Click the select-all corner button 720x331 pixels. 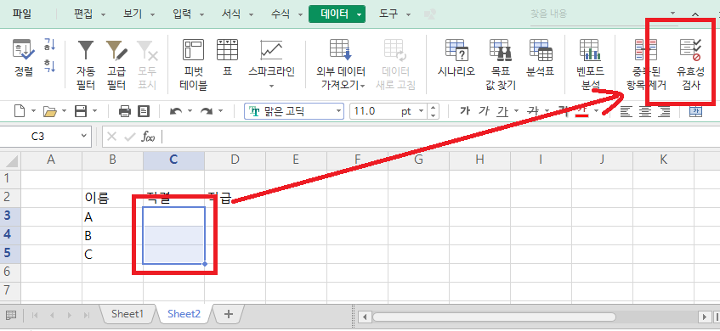tap(10, 160)
